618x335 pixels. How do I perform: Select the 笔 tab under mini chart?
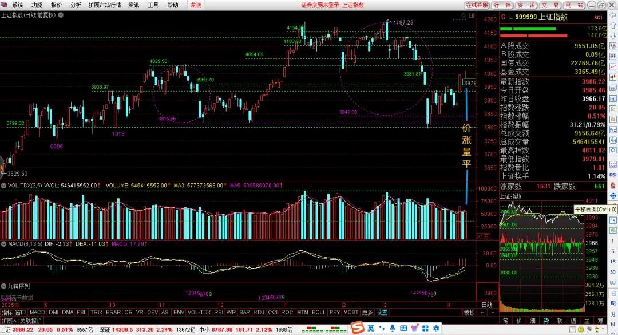point(505,321)
